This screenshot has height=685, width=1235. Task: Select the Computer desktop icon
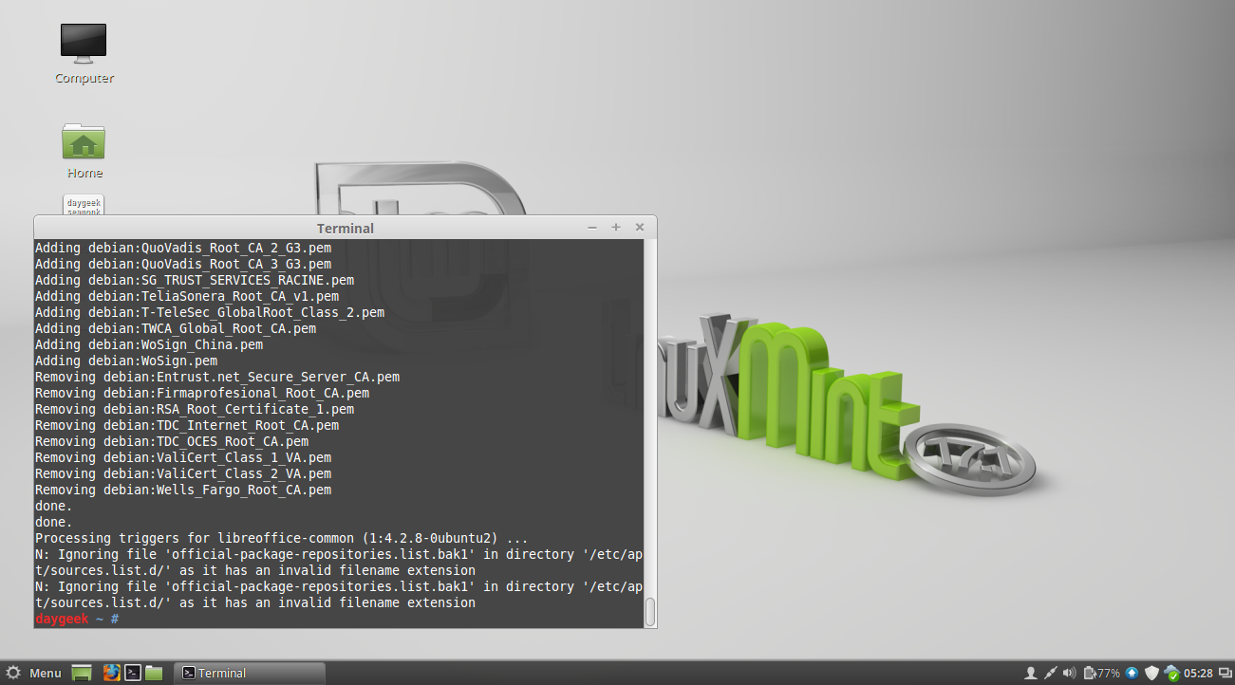[84, 54]
